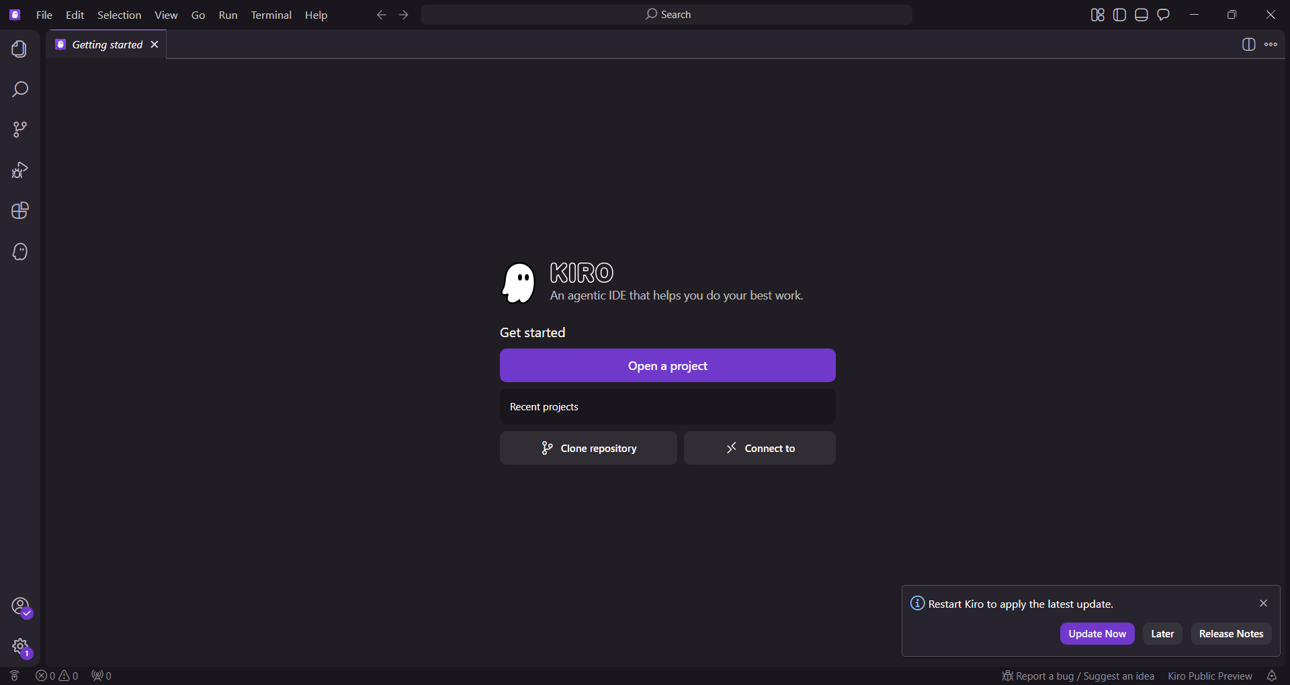
Task: Open the Kiro ghost panel
Action: tap(19, 252)
